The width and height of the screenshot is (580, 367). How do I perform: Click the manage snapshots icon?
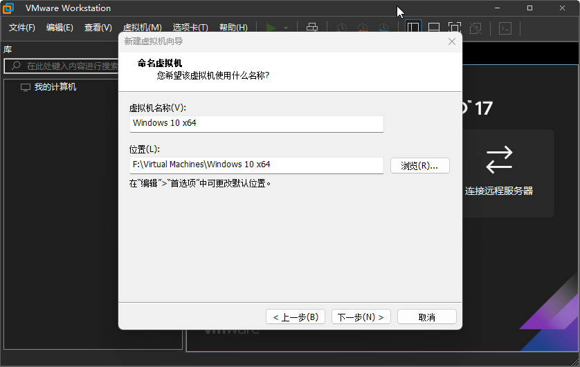click(x=383, y=28)
